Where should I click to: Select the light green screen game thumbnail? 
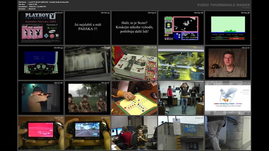point(228,28)
